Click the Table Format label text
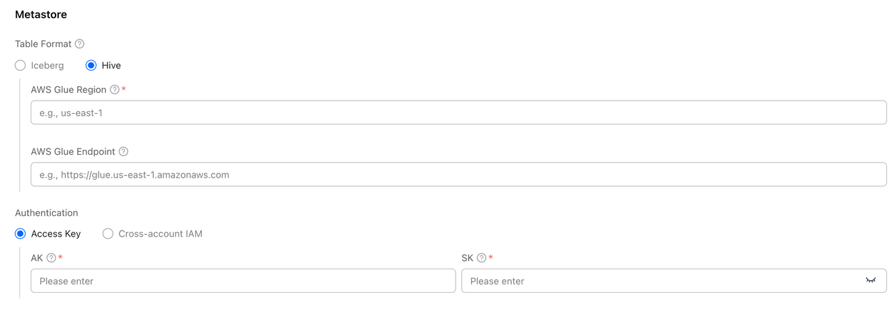 (43, 44)
